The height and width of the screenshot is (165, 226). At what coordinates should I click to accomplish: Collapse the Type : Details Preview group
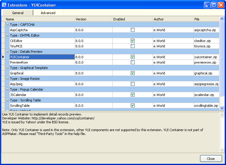(7, 52)
